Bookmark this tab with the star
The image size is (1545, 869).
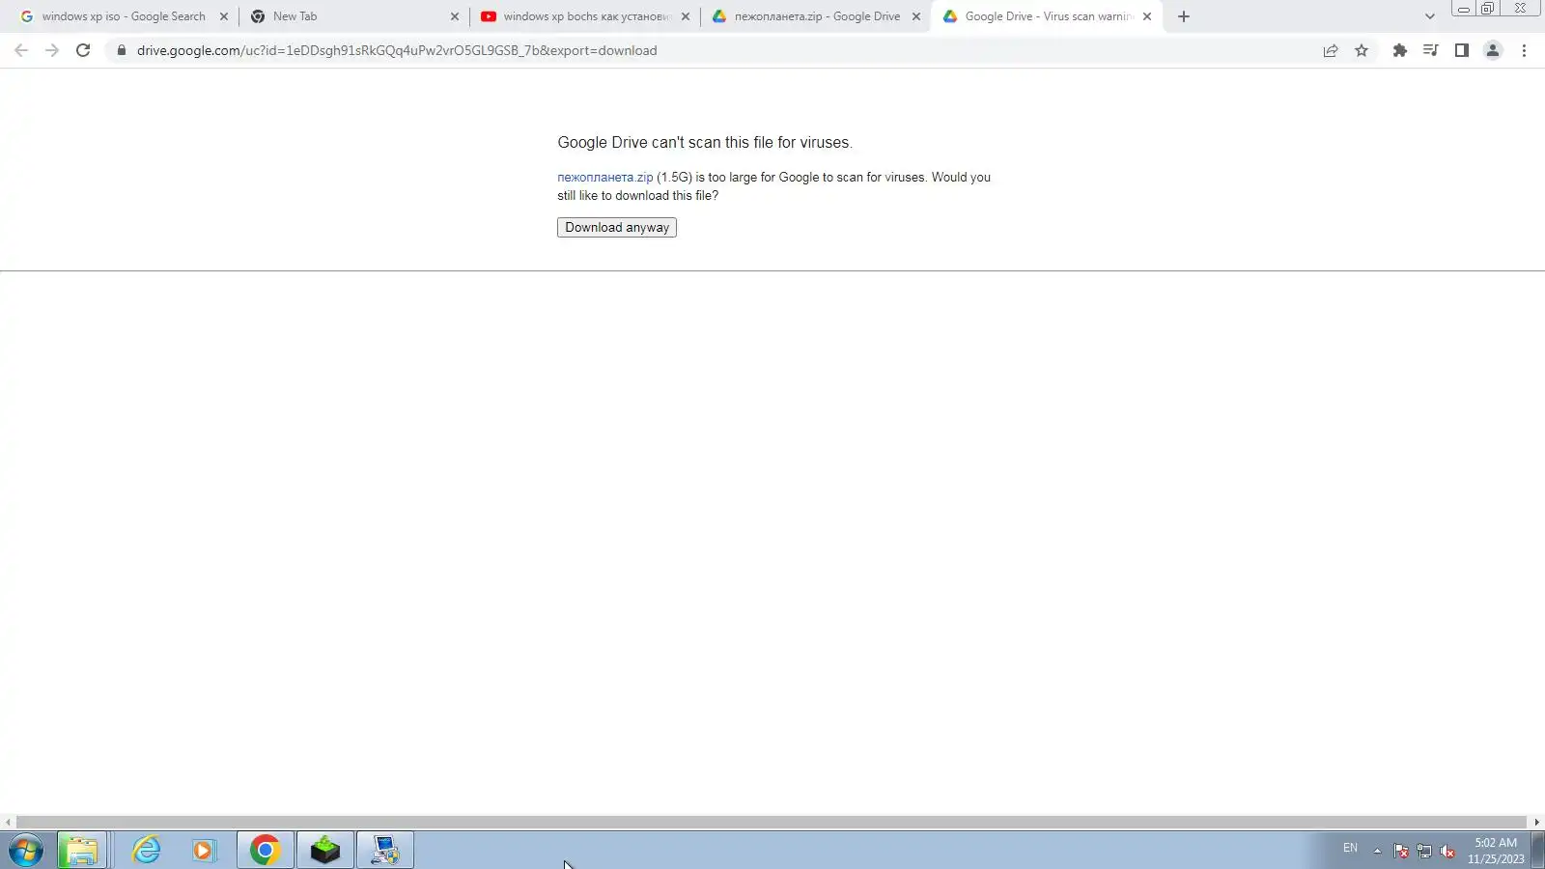(1362, 50)
